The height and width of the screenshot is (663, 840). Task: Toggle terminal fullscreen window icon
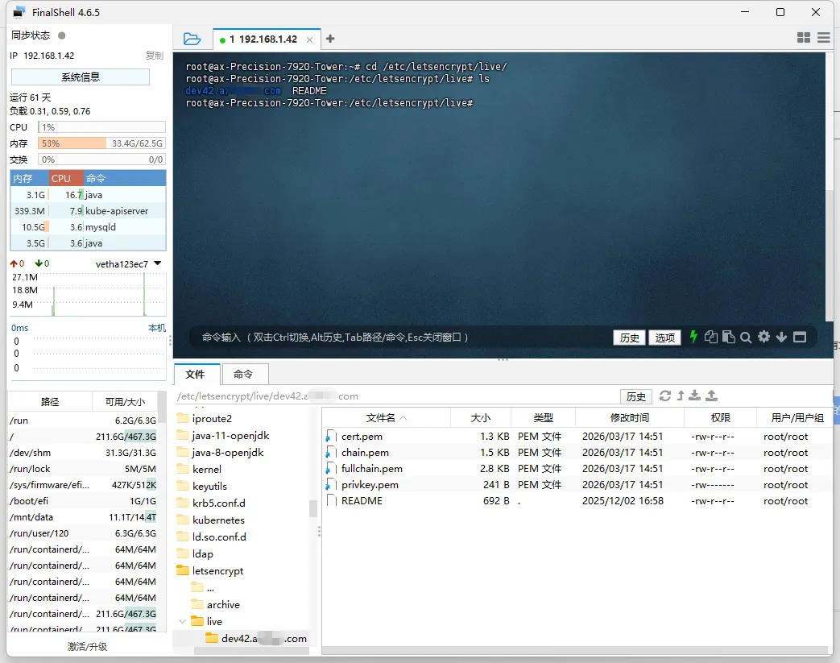[x=800, y=337]
